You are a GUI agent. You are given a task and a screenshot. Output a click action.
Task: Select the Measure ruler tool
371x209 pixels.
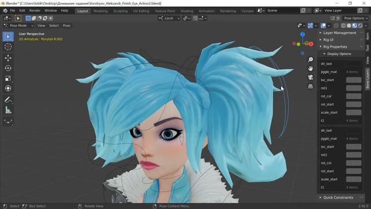[8, 110]
